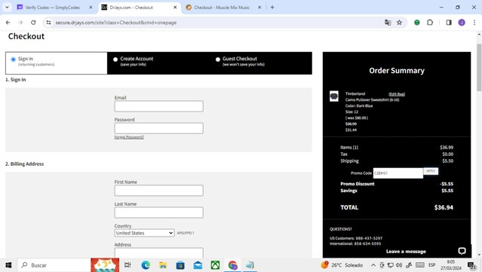Viewport: 482px width, 272px height.
Task: Open the APO/FPO help link
Action: [x=186, y=233]
